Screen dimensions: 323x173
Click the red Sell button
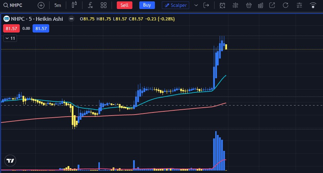click(x=124, y=5)
